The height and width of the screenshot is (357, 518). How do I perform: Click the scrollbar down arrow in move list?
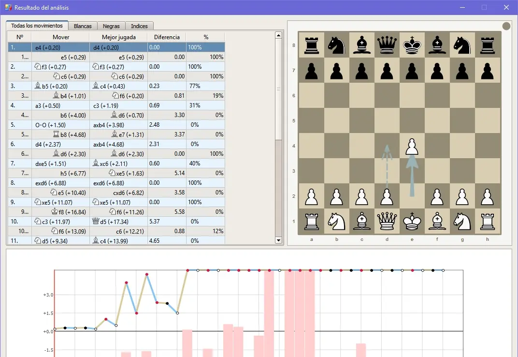tap(278, 240)
